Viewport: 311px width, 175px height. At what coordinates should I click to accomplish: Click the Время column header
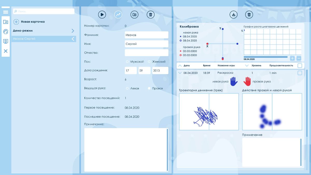coord(207,66)
